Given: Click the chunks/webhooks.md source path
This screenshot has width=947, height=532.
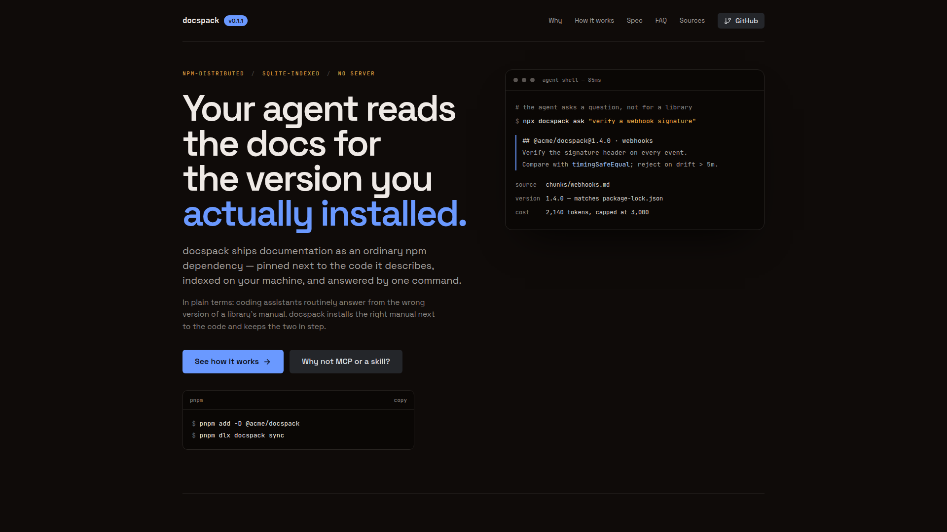Looking at the screenshot, I should (x=578, y=185).
